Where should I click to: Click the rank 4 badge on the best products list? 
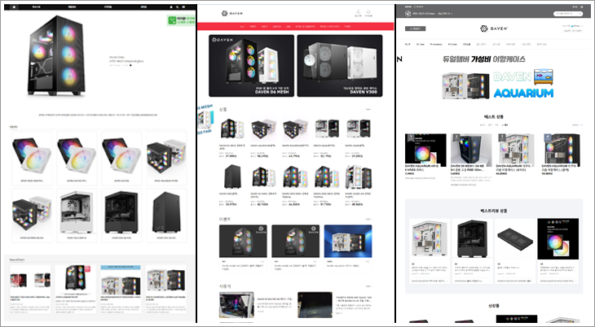tap(547, 137)
